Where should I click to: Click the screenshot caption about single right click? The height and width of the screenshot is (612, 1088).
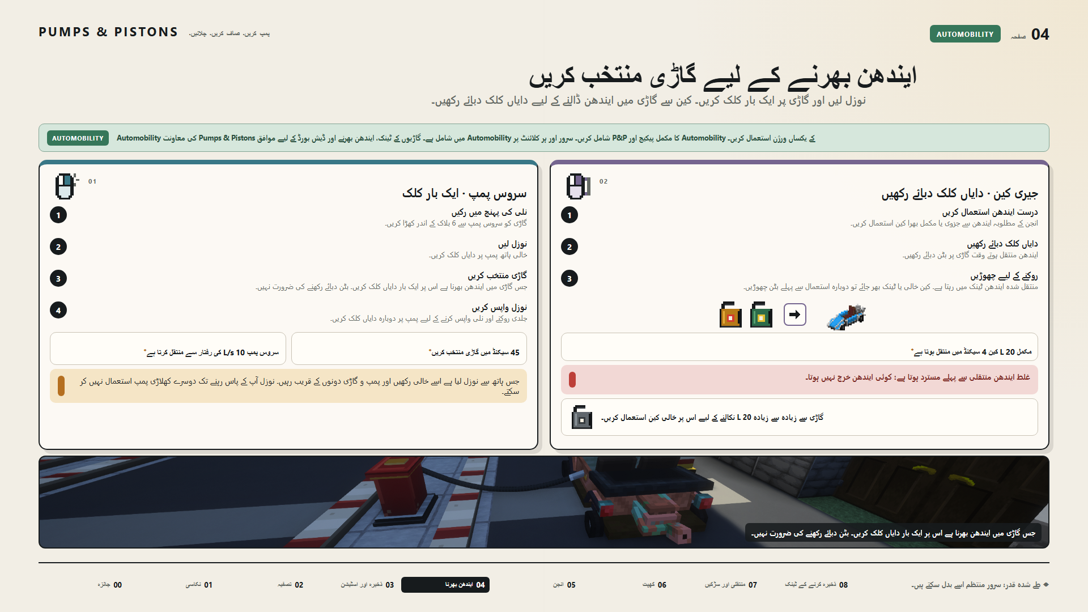click(x=893, y=533)
